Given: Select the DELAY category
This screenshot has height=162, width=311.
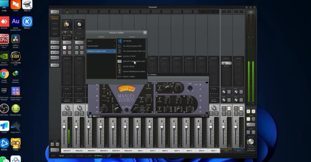Looking at the screenshot, I should pos(101,41).
